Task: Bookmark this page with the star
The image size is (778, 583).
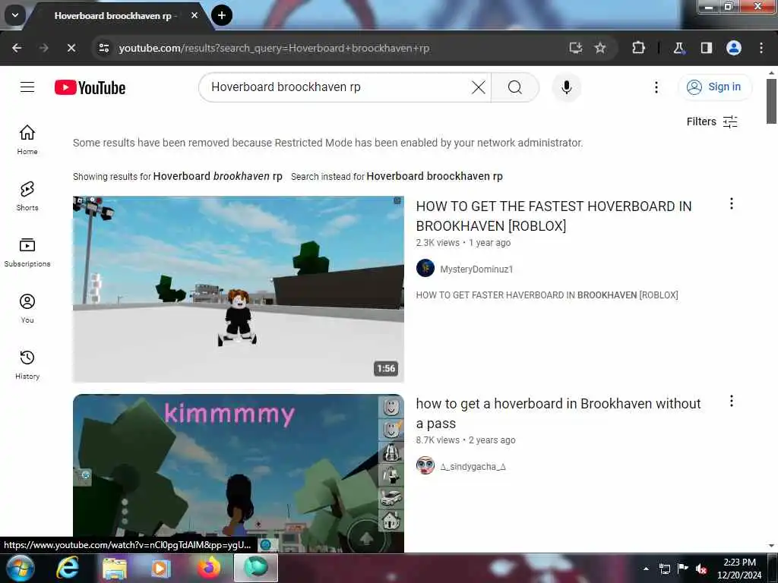Action: pyautogui.click(x=600, y=48)
